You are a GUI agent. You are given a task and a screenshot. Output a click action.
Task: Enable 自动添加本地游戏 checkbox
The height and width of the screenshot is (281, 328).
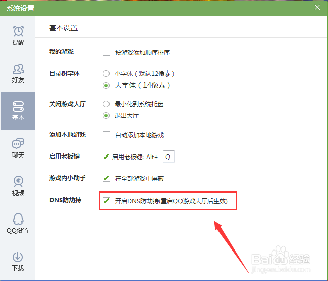[x=106, y=135]
